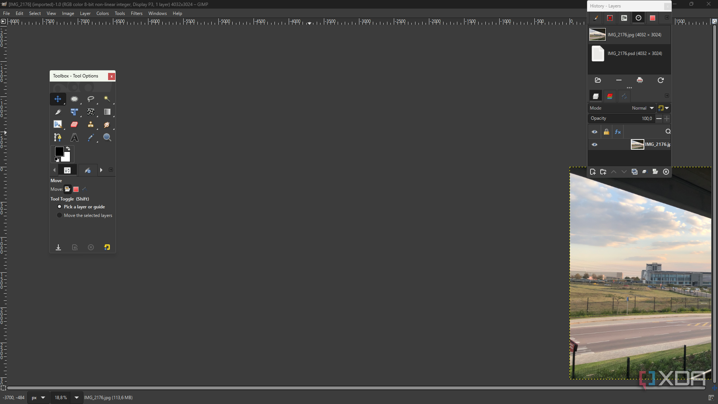
Task: Select the Gradient tool
Action: pos(107,112)
